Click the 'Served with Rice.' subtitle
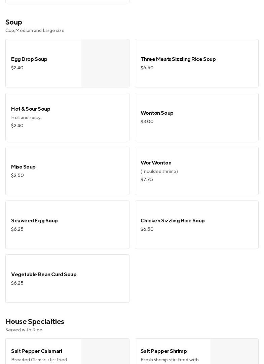The width and height of the screenshot is (264, 364). pos(24,330)
